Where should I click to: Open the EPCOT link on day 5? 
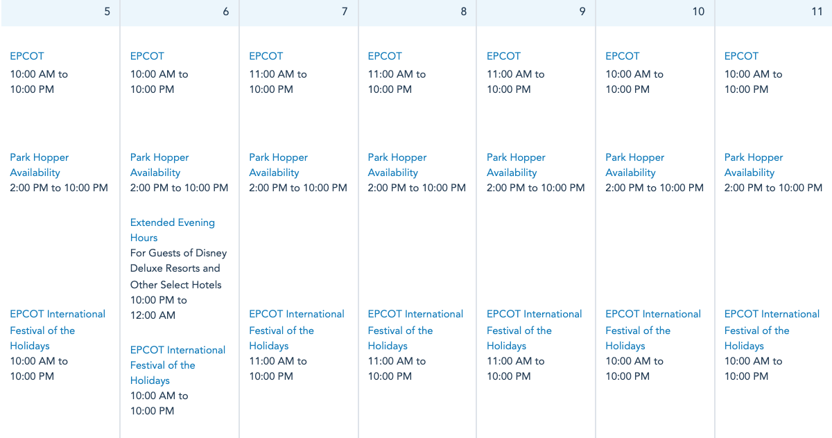pyautogui.click(x=27, y=56)
